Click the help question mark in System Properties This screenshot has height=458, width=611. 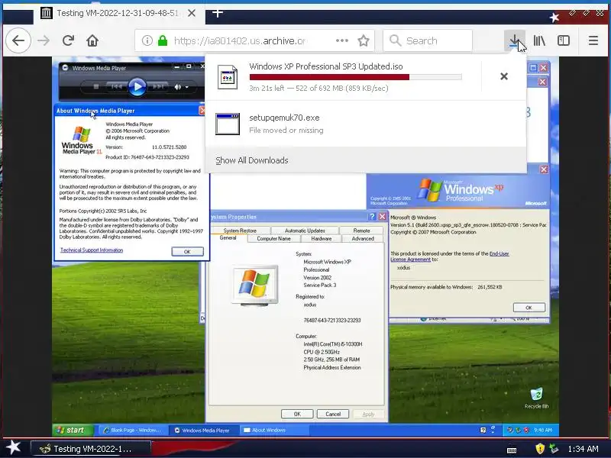click(372, 217)
